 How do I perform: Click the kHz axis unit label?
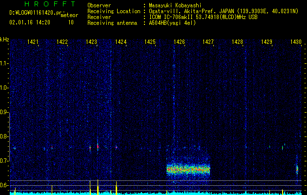tap(4, 39)
